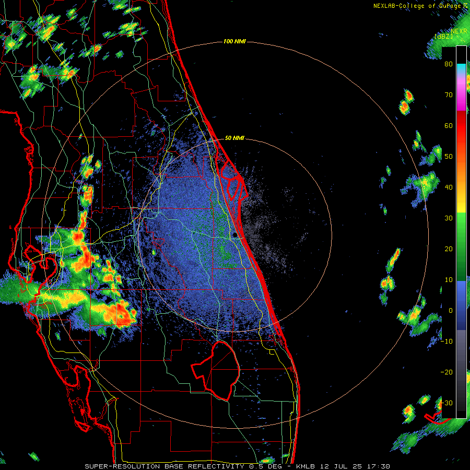
Task: Click the 40 dBZ legend value
Action: (x=449, y=187)
